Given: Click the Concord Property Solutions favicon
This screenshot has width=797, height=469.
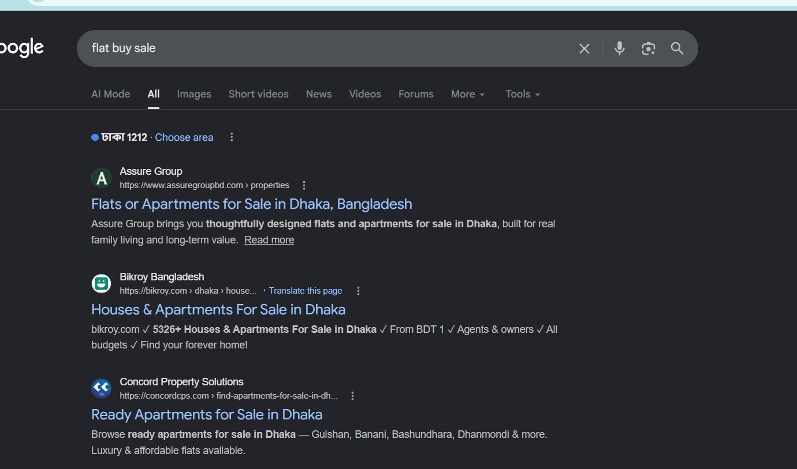Looking at the screenshot, I should [101, 388].
